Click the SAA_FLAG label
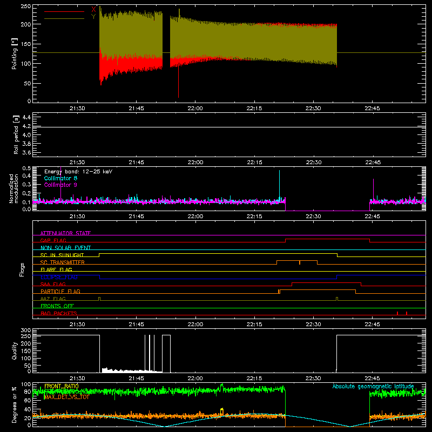This screenshot has width=432, height=432. point(53,284)
